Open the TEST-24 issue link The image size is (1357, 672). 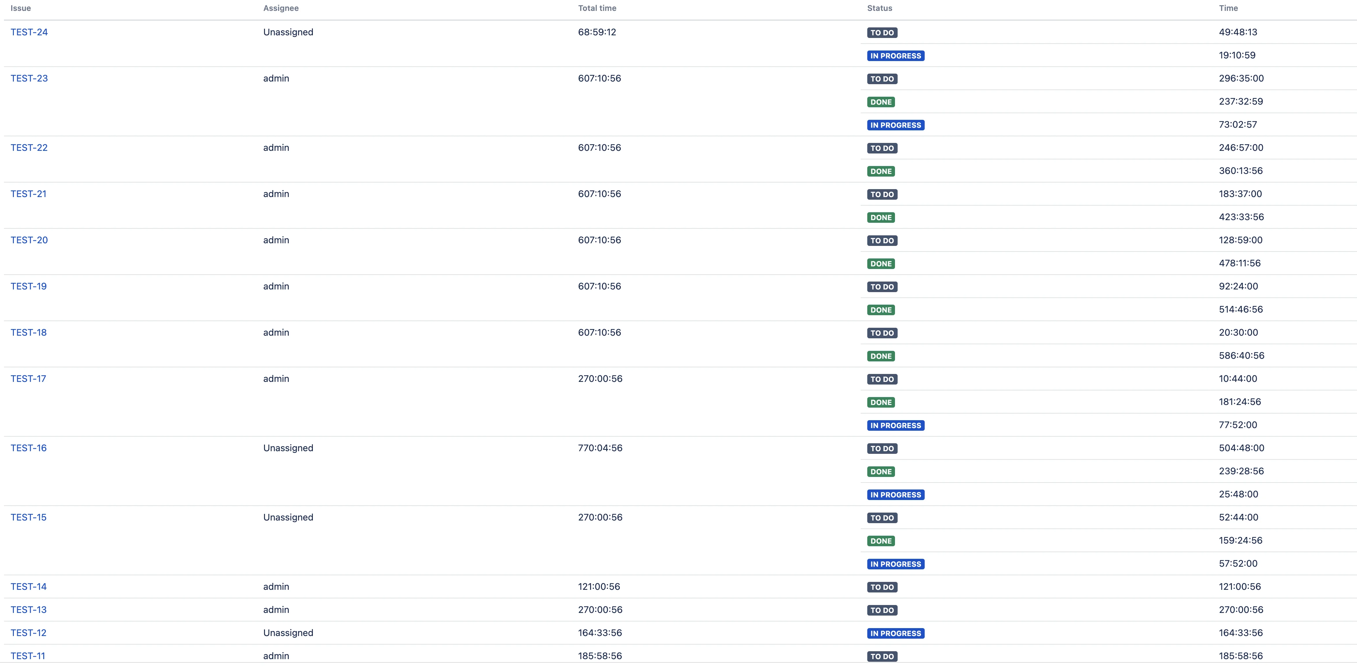click(29, 32)
